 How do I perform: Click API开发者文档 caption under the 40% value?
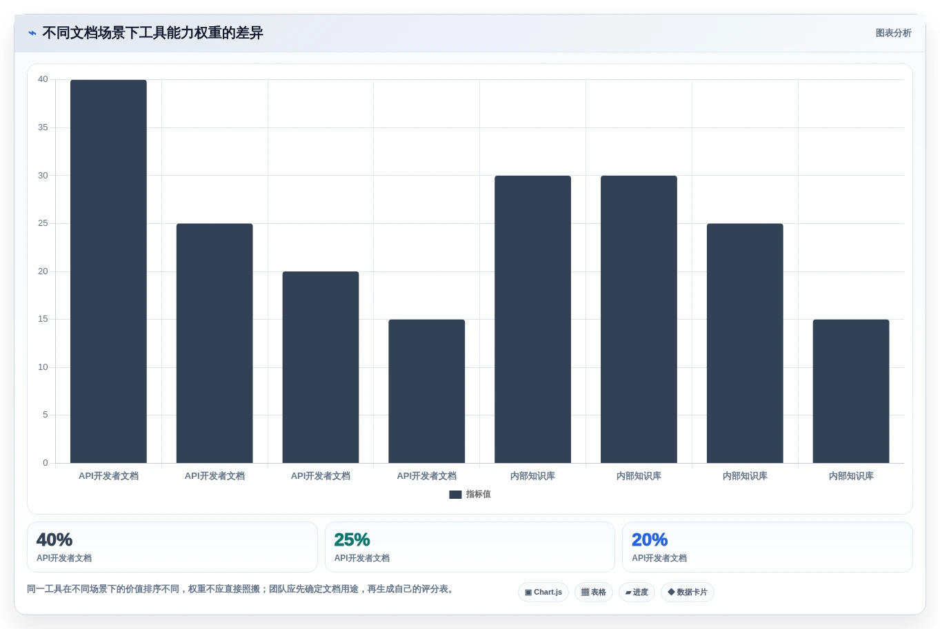[64, 558]
